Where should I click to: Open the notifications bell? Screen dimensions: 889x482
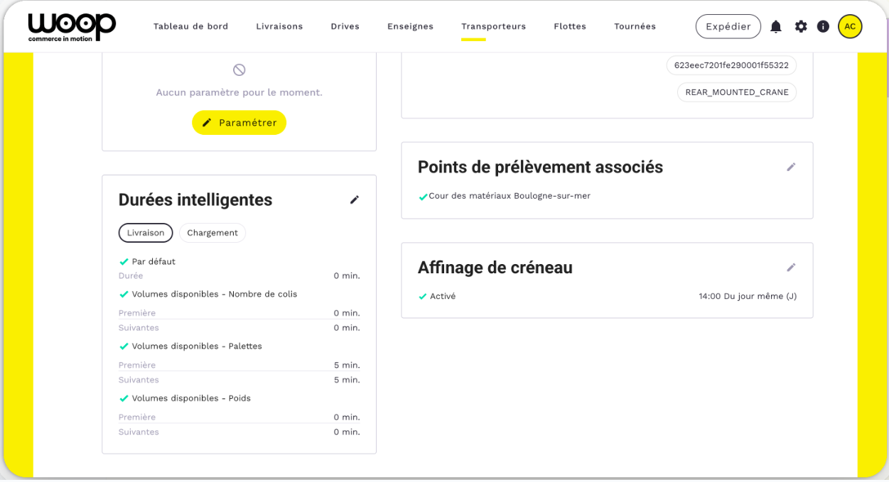(776, 27)
